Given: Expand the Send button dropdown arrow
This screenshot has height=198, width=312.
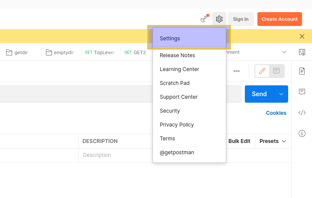Looking at the screenshot, I should click(281, 94).
